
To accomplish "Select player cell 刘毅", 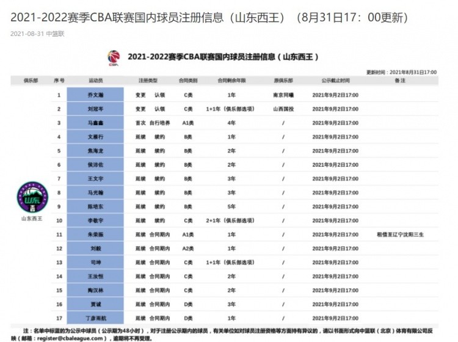I will [95, 249].
